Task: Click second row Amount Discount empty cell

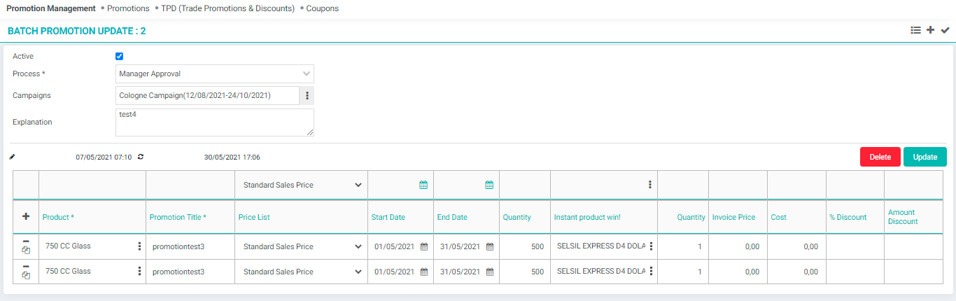Action: pyautogui.click(x=914, y=272)
